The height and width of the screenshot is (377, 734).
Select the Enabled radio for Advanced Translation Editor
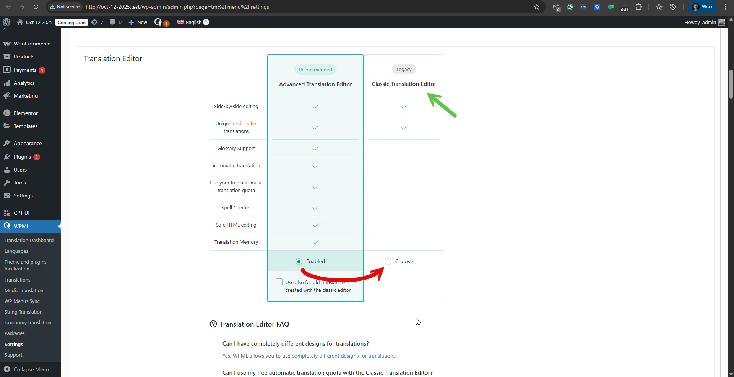click(299, 262)
